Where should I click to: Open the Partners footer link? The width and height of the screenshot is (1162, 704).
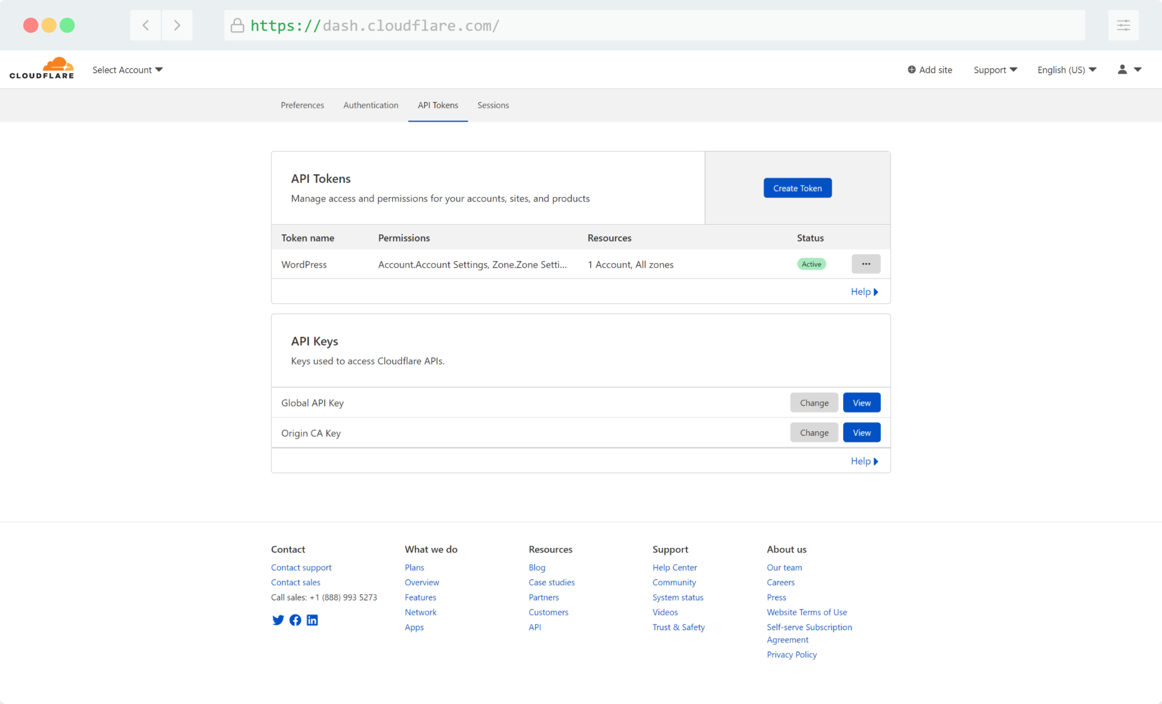(x=544, y=597)
